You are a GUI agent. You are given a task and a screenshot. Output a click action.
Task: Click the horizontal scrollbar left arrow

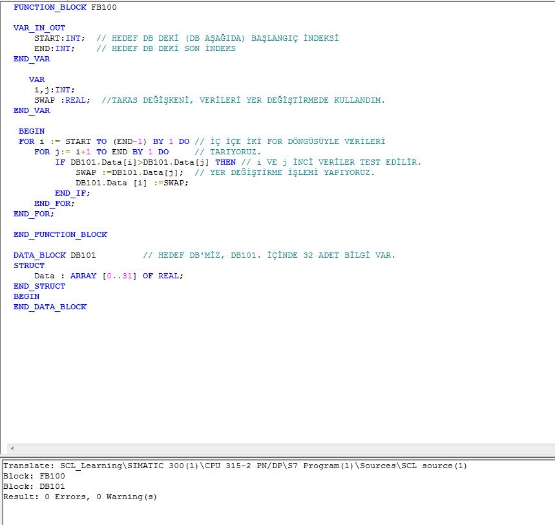click(x=12, y=448)
